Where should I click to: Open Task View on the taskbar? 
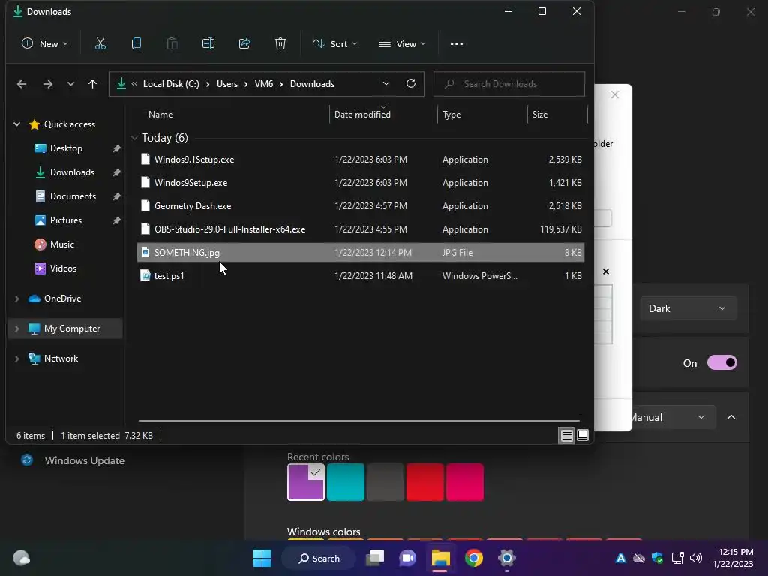coord(376,558)
